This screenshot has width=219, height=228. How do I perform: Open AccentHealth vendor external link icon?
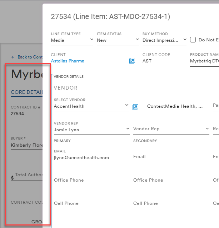135,107
